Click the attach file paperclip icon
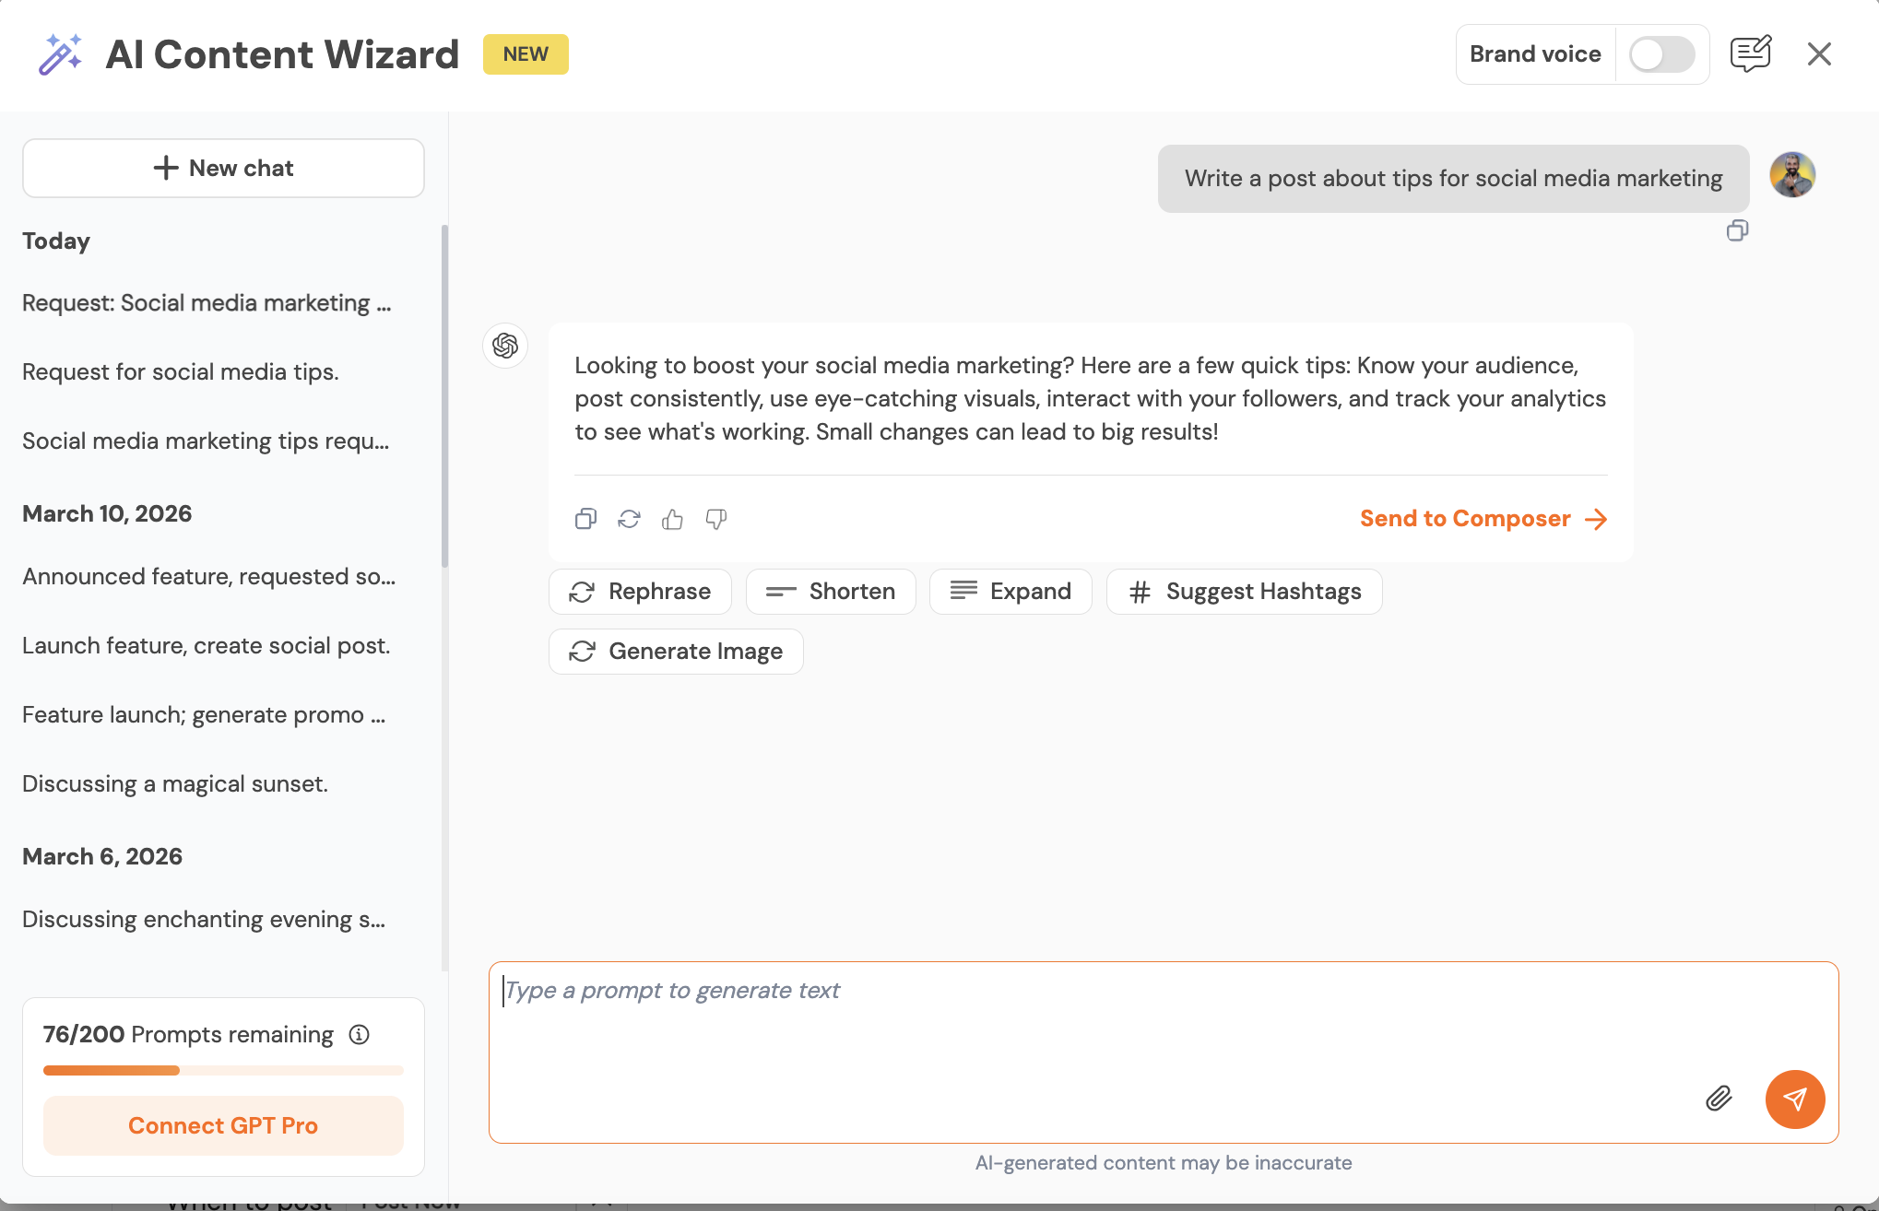The height and width of the screenshot is (1211, 1879). tap(1719, 1099)
